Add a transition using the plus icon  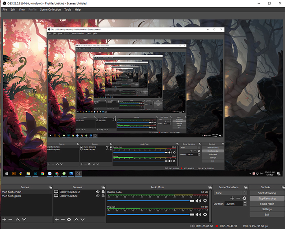pyautogui.click(x=232, y=198)
